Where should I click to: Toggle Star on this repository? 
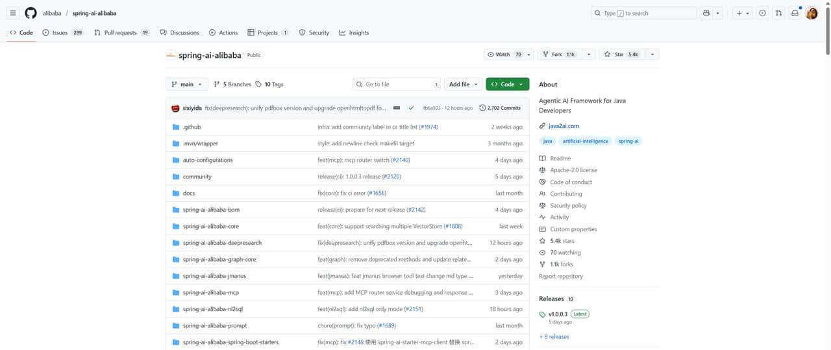pyautogui.click(x=622, y=55)
